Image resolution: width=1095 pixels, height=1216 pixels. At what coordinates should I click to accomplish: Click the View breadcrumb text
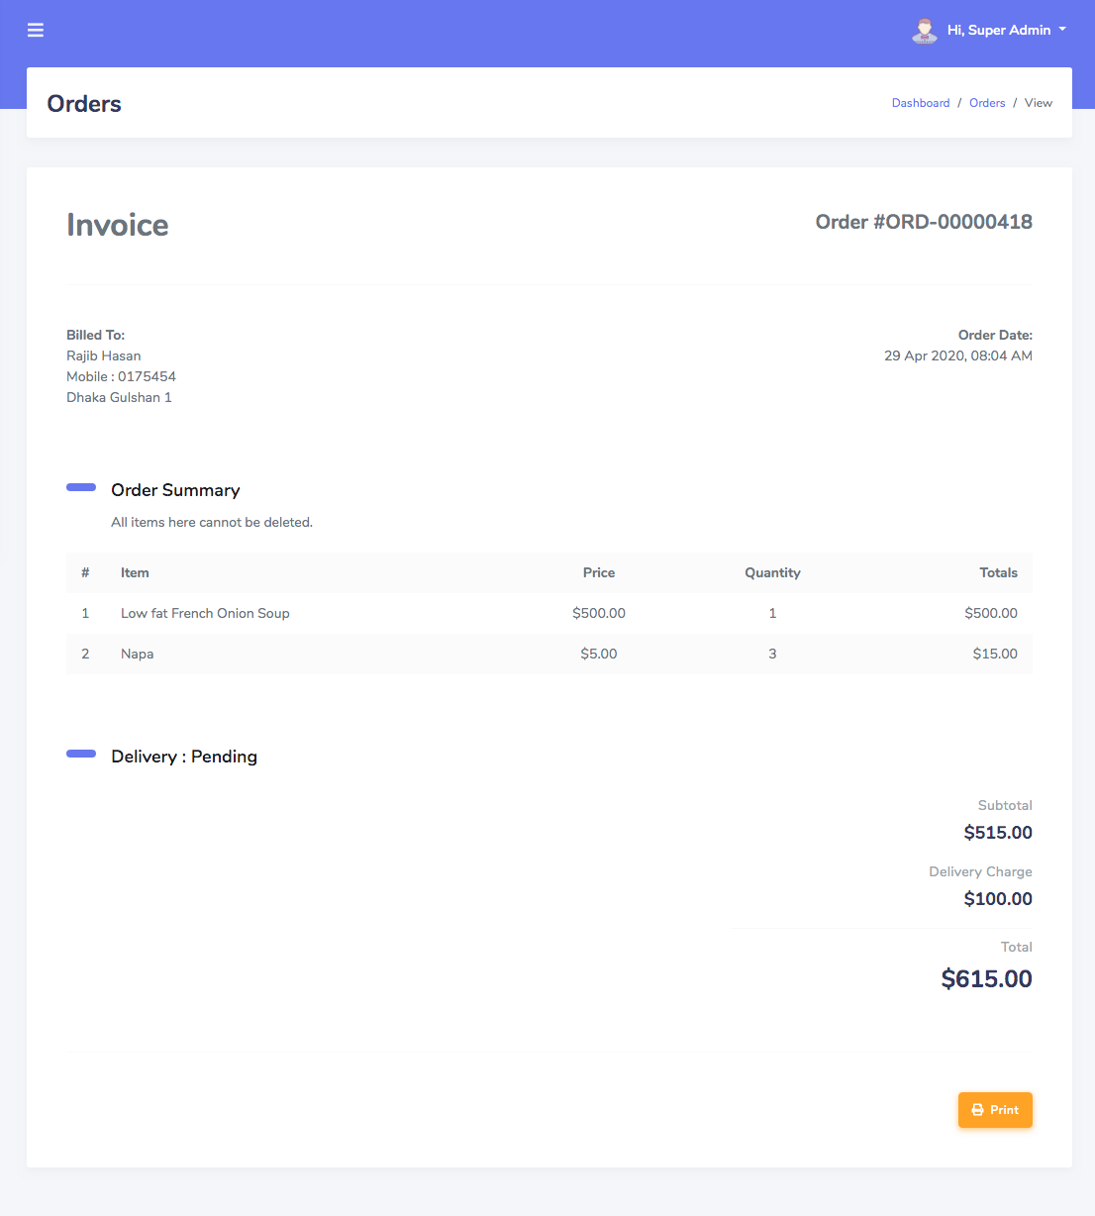click(x=1039, y=103)
